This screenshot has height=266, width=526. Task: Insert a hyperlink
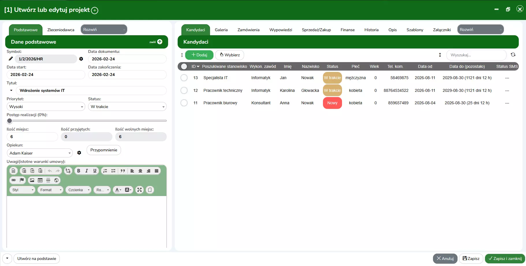tap(14, 180)
